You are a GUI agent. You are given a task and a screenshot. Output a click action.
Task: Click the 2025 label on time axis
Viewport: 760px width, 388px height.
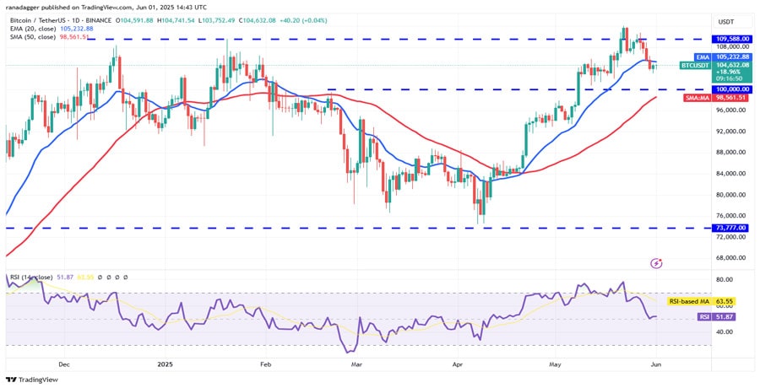[x=166, y=364]
